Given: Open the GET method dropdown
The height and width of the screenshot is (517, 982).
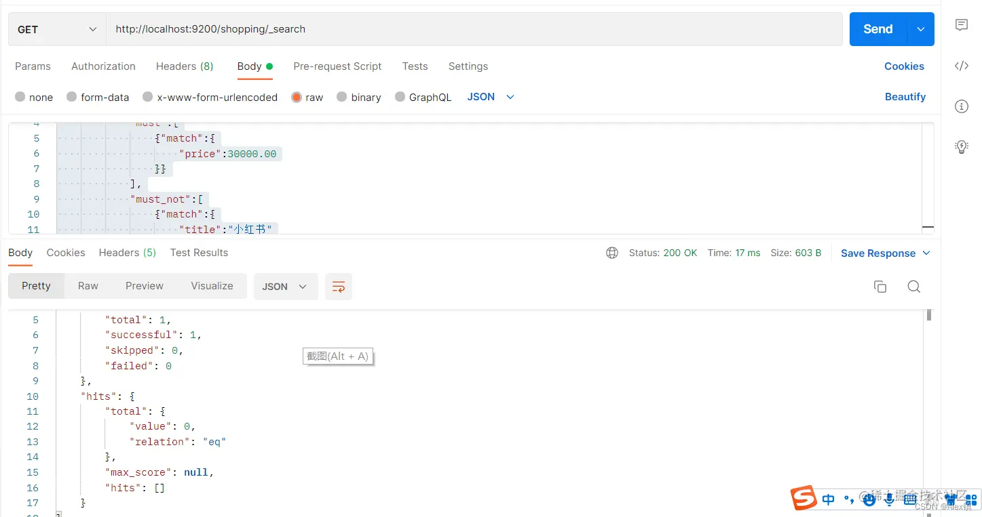Looking at the screenshot, I should click(x=57, y=29).
